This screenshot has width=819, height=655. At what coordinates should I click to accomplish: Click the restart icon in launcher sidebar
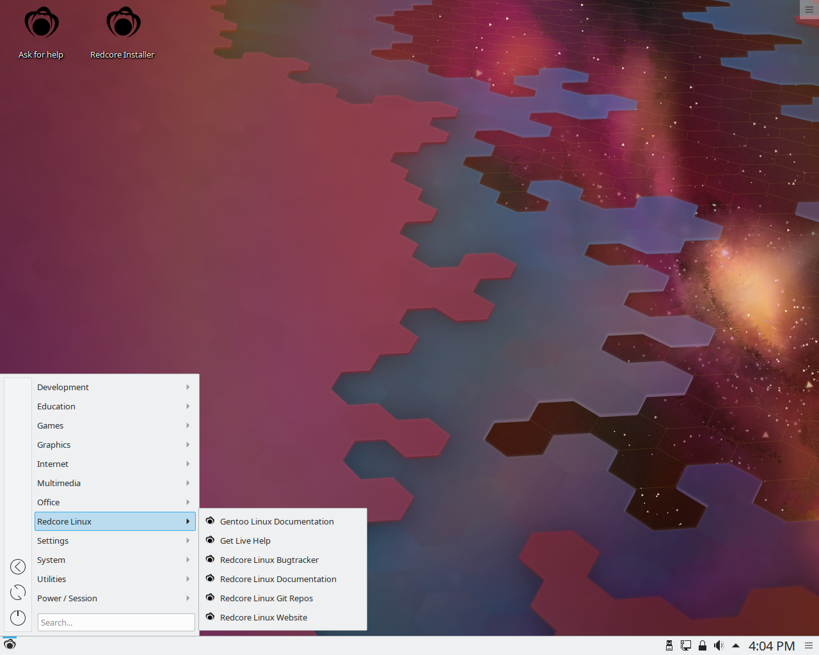point(18,592)
